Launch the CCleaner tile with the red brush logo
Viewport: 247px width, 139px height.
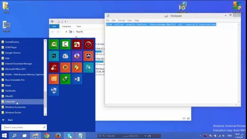[x=54, y=68]
